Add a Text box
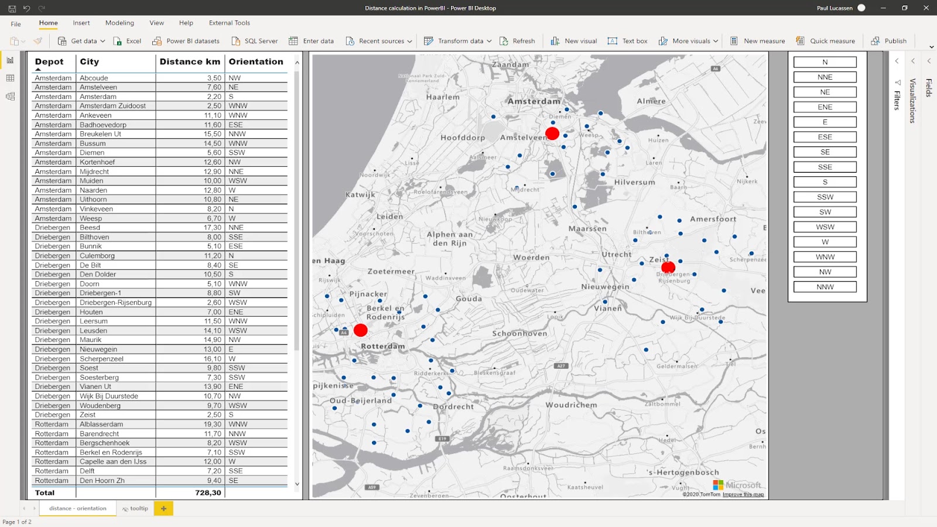The width and height of the screenshot is (937, 527). (627, 41)
